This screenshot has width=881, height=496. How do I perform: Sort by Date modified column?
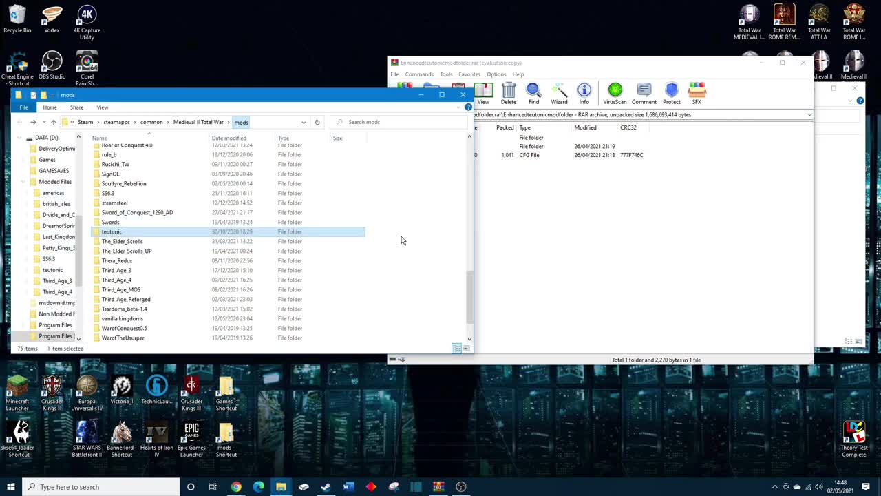pyautogui.click(x=242, y=138)
